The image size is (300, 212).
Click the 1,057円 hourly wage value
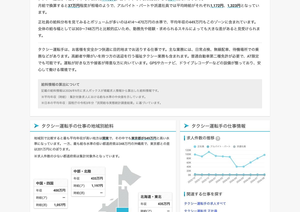coord(59,205)
